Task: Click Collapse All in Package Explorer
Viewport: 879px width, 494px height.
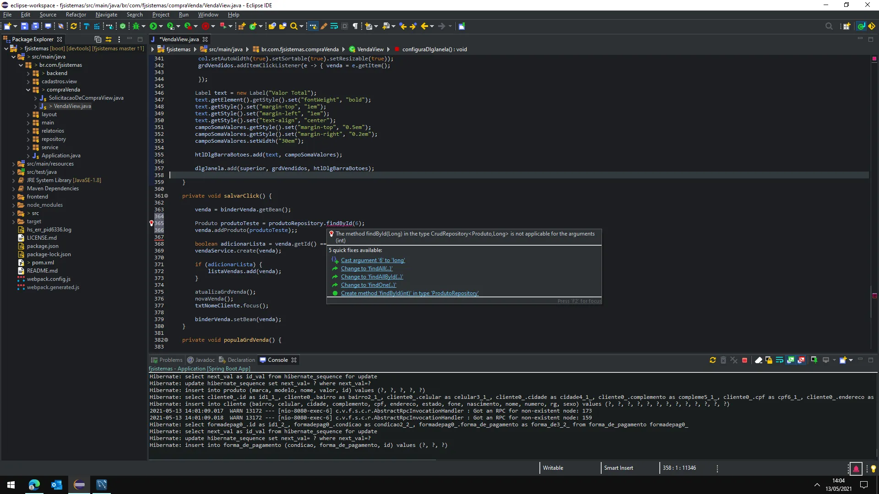Action: coord(98,39)
